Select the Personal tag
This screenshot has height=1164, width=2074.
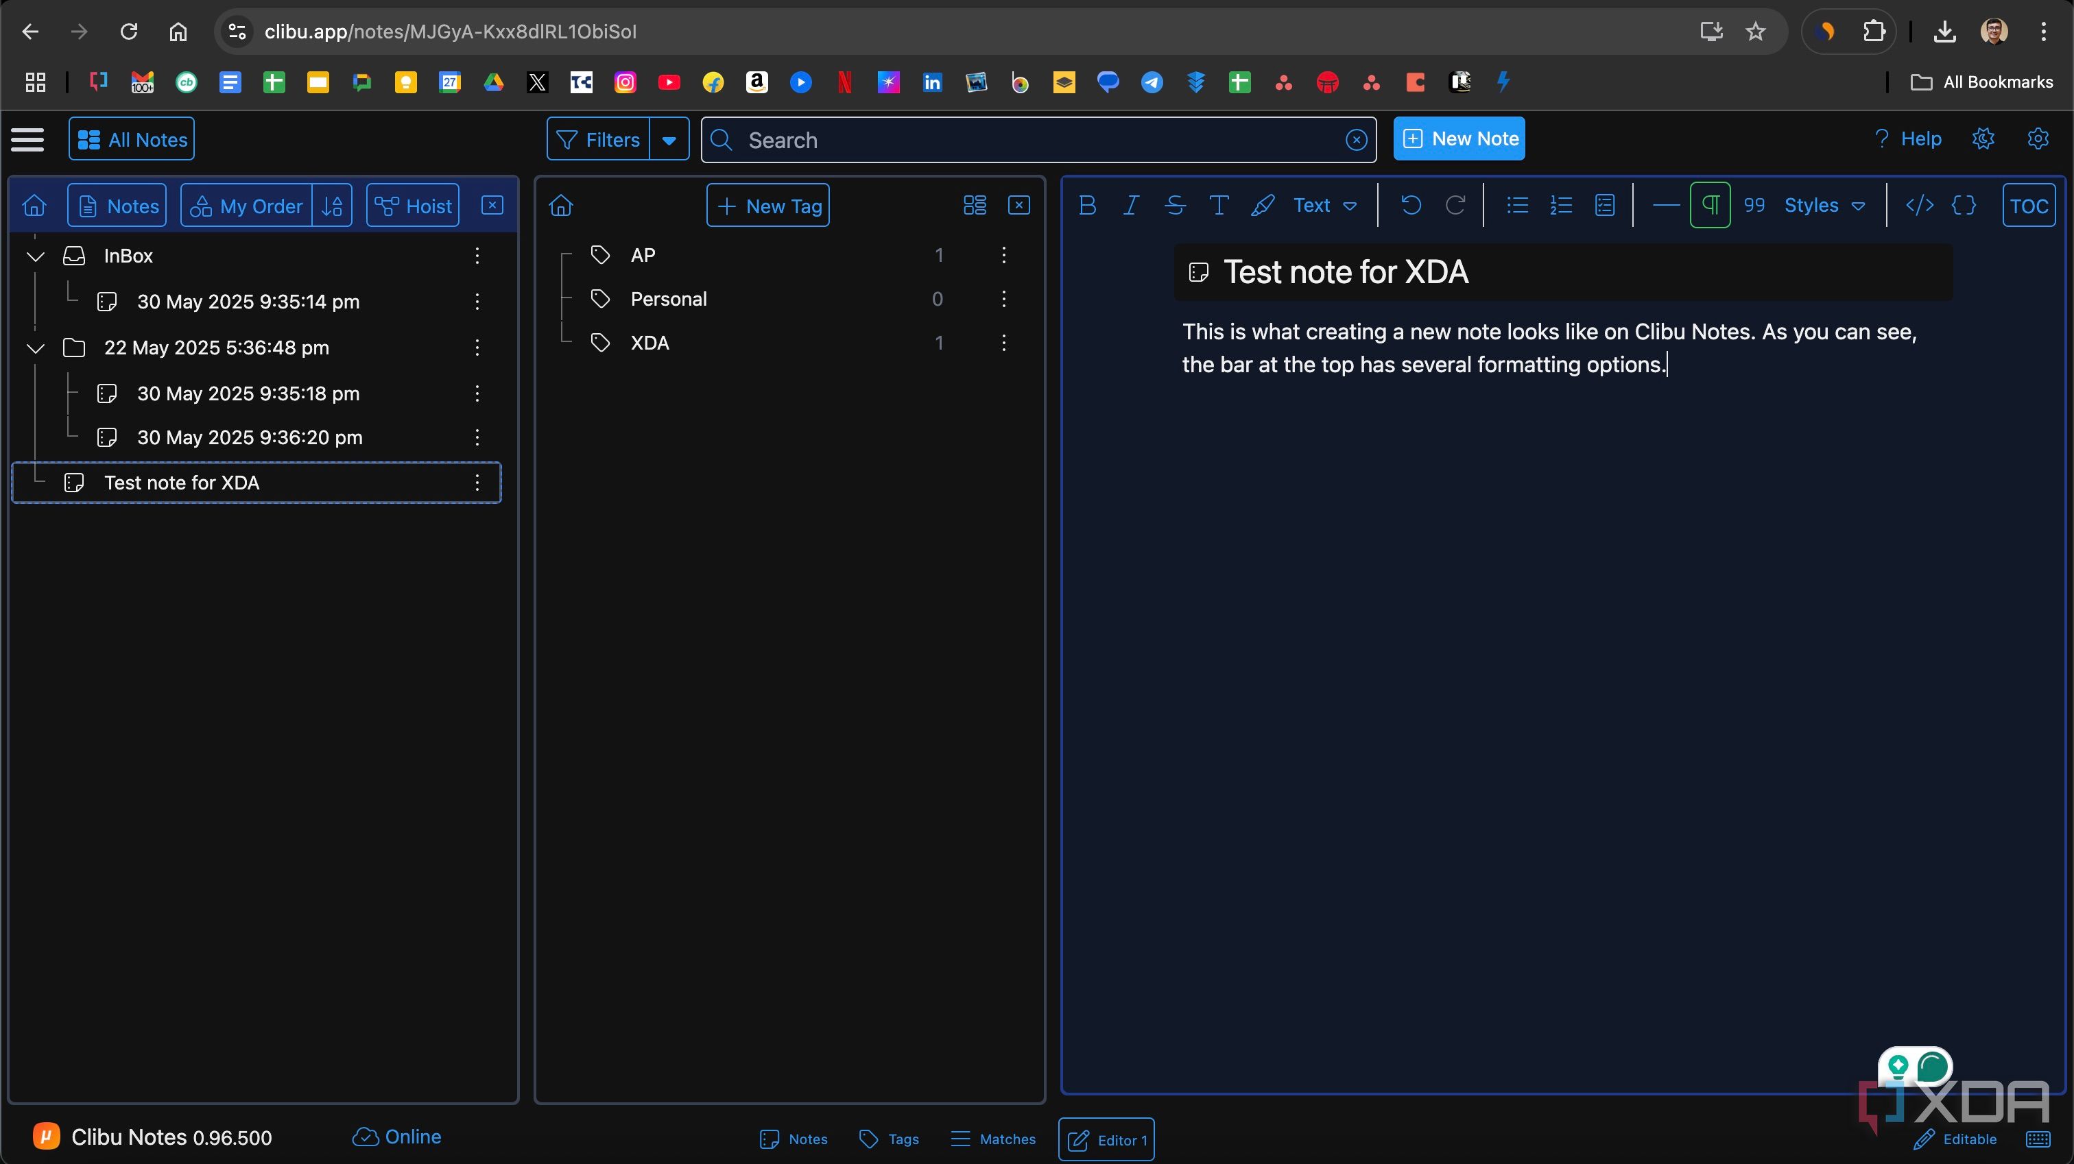tap(668, 300)
